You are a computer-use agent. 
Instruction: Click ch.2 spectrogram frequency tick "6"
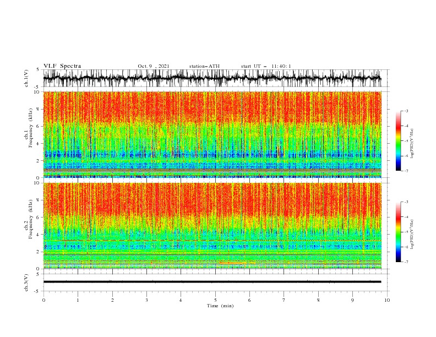[39, 218]
